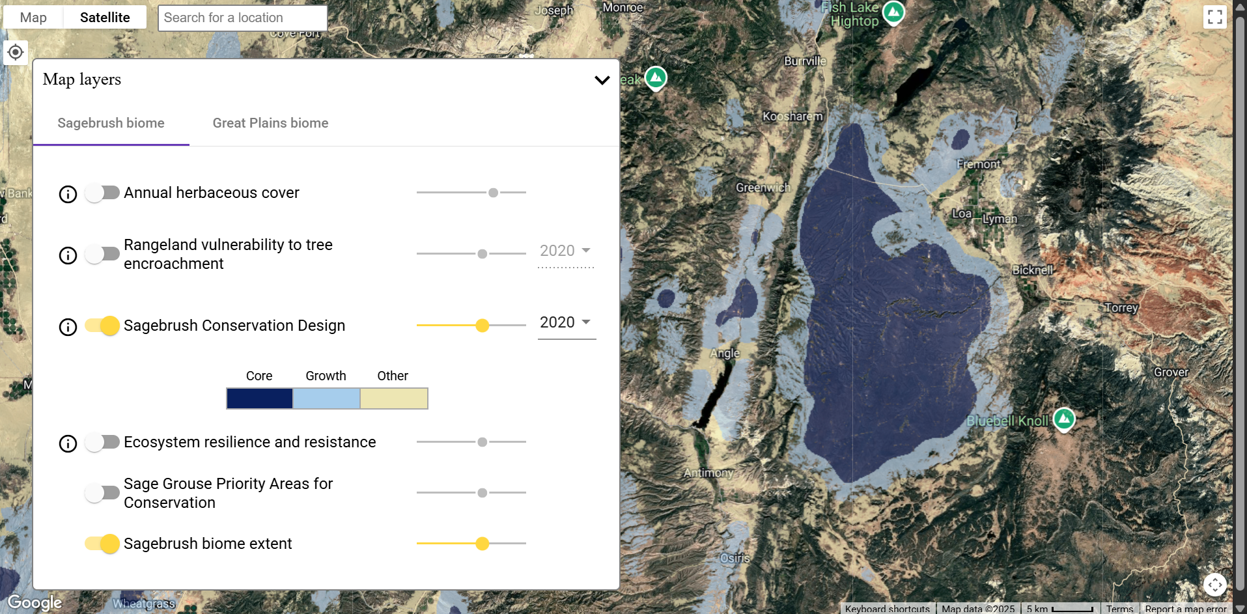The image size is (1247, 614).
Task: Click Sagebrush Conservation Design opacity slider
Action: click(482, 326)
